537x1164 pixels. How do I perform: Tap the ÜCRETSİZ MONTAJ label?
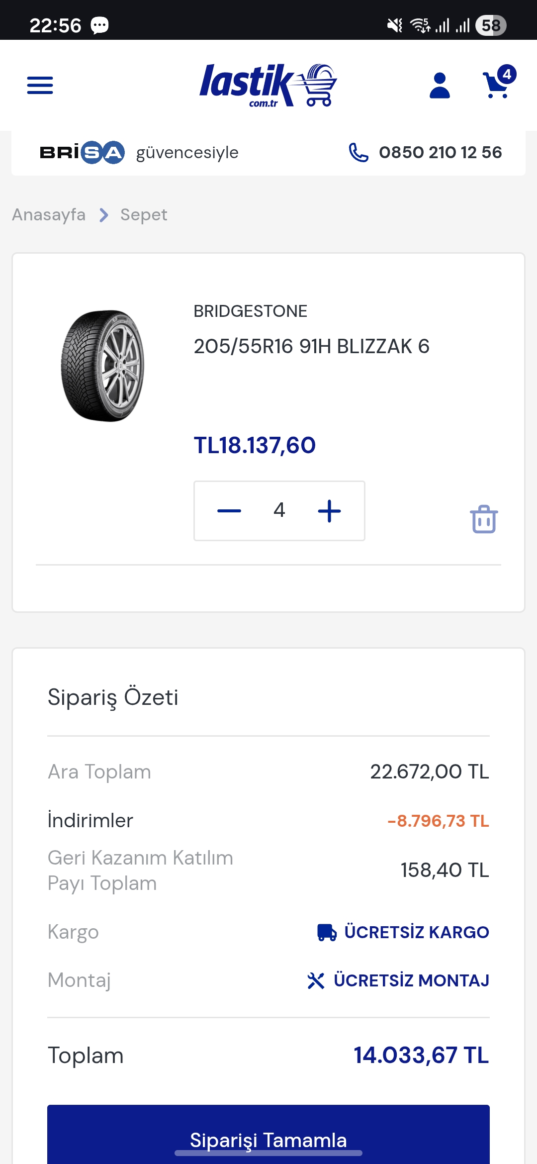coord(412,980)
